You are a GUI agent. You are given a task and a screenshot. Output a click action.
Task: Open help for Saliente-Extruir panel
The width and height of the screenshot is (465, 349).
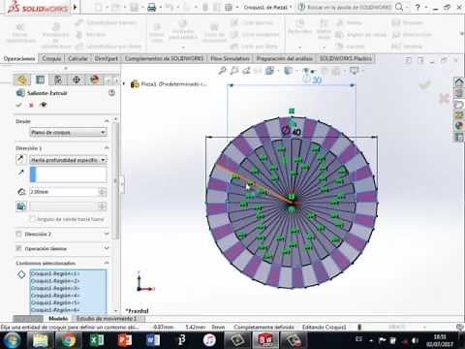click(111, 93)
